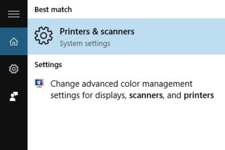The width and height of the screenshot is (225, 150).
Task: Click the bold word scanners in the color management result
Action: click(146, 95)
